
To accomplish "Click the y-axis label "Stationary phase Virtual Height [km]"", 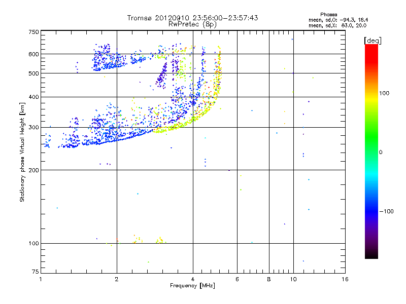I will [22, 152].
